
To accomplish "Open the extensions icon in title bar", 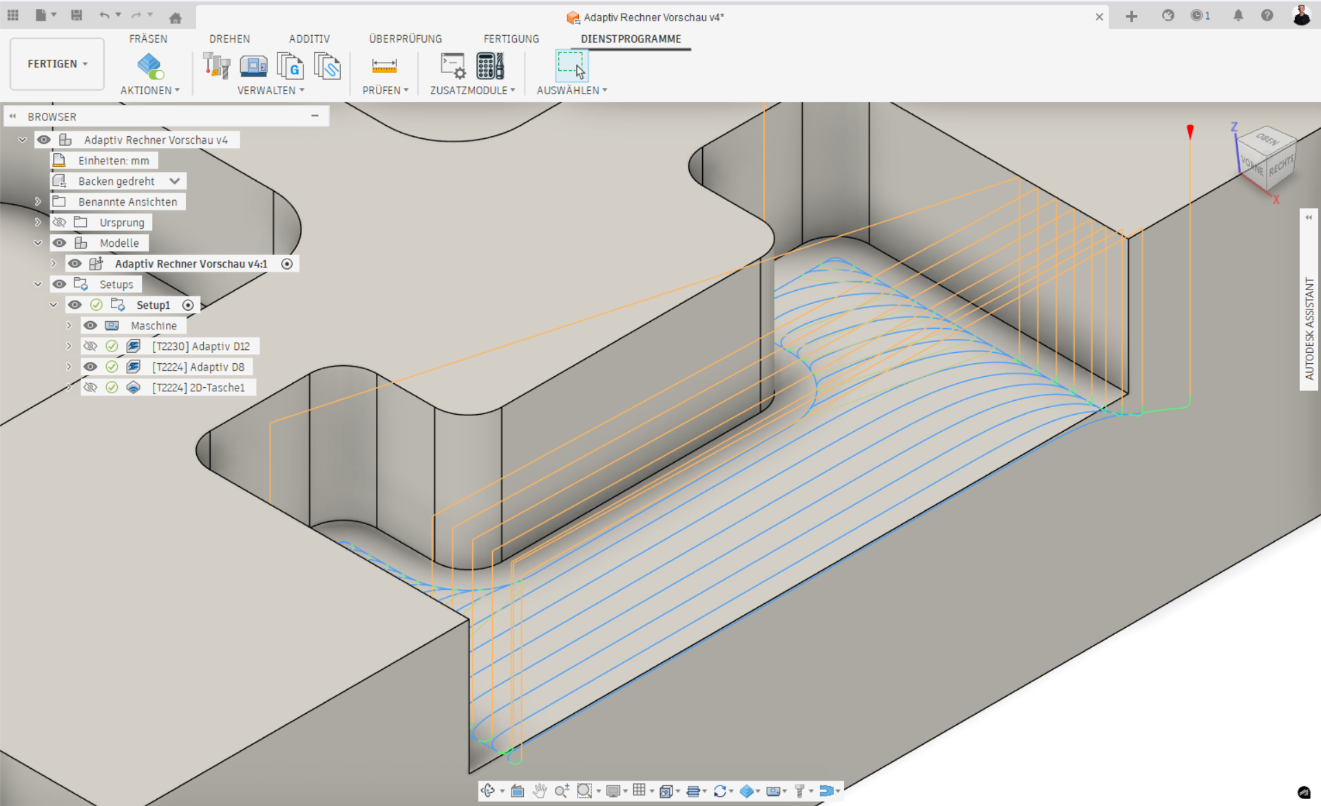I will tap(1168, 15).
